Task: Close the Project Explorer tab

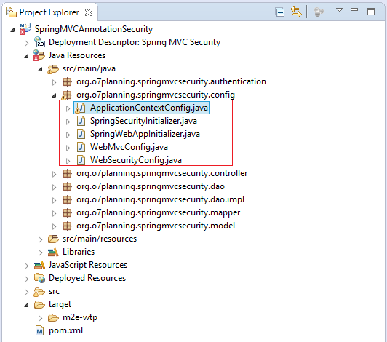Action: pyautogui.click(x=89, y=12)
